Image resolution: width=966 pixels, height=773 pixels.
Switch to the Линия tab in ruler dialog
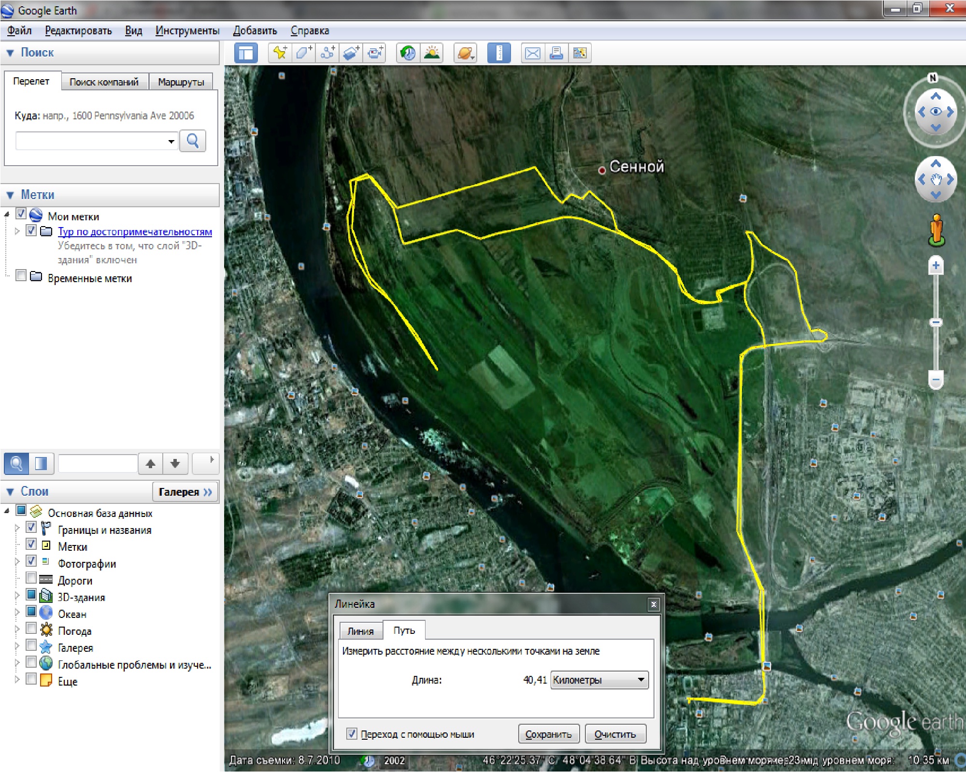click(x=360, y=631)
